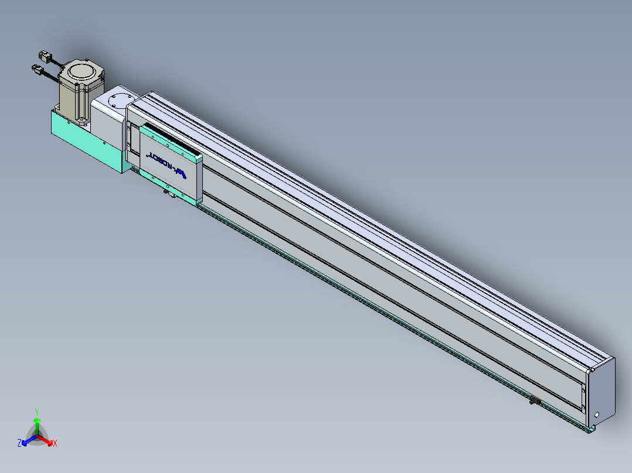Click the W-ROBOT logo text on the carriage
The image size is (632, 473).
pos(167,165)
